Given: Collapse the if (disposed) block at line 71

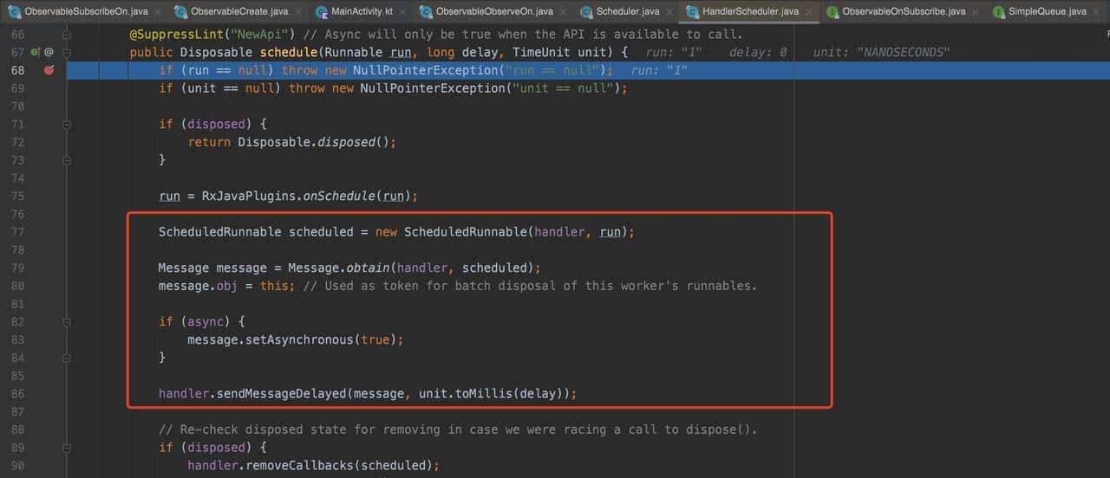Looking at the screenshot, I should (67, 124).
